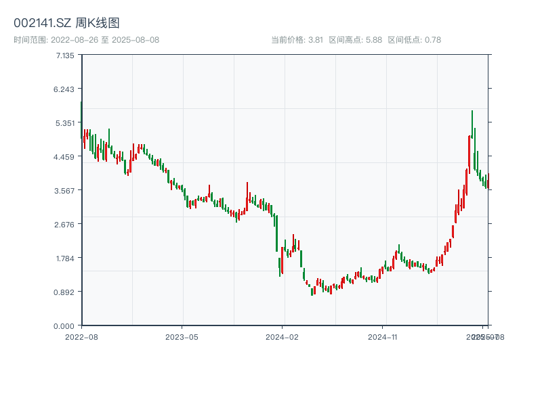Click the 时间范围 date range text
The width and height of the screenshot is (542, 406).
pos(86,39)
